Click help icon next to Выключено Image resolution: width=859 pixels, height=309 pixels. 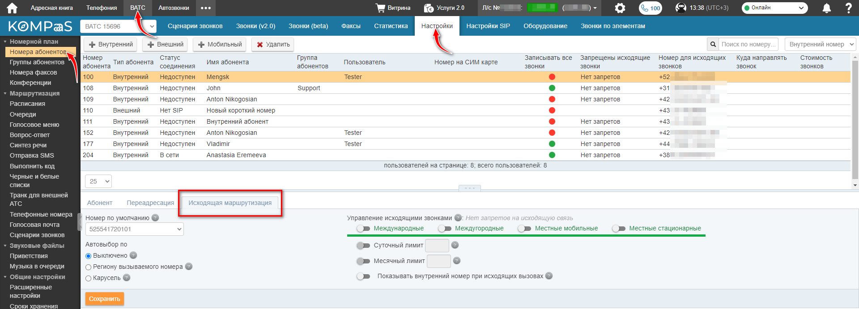coord(133,255)
